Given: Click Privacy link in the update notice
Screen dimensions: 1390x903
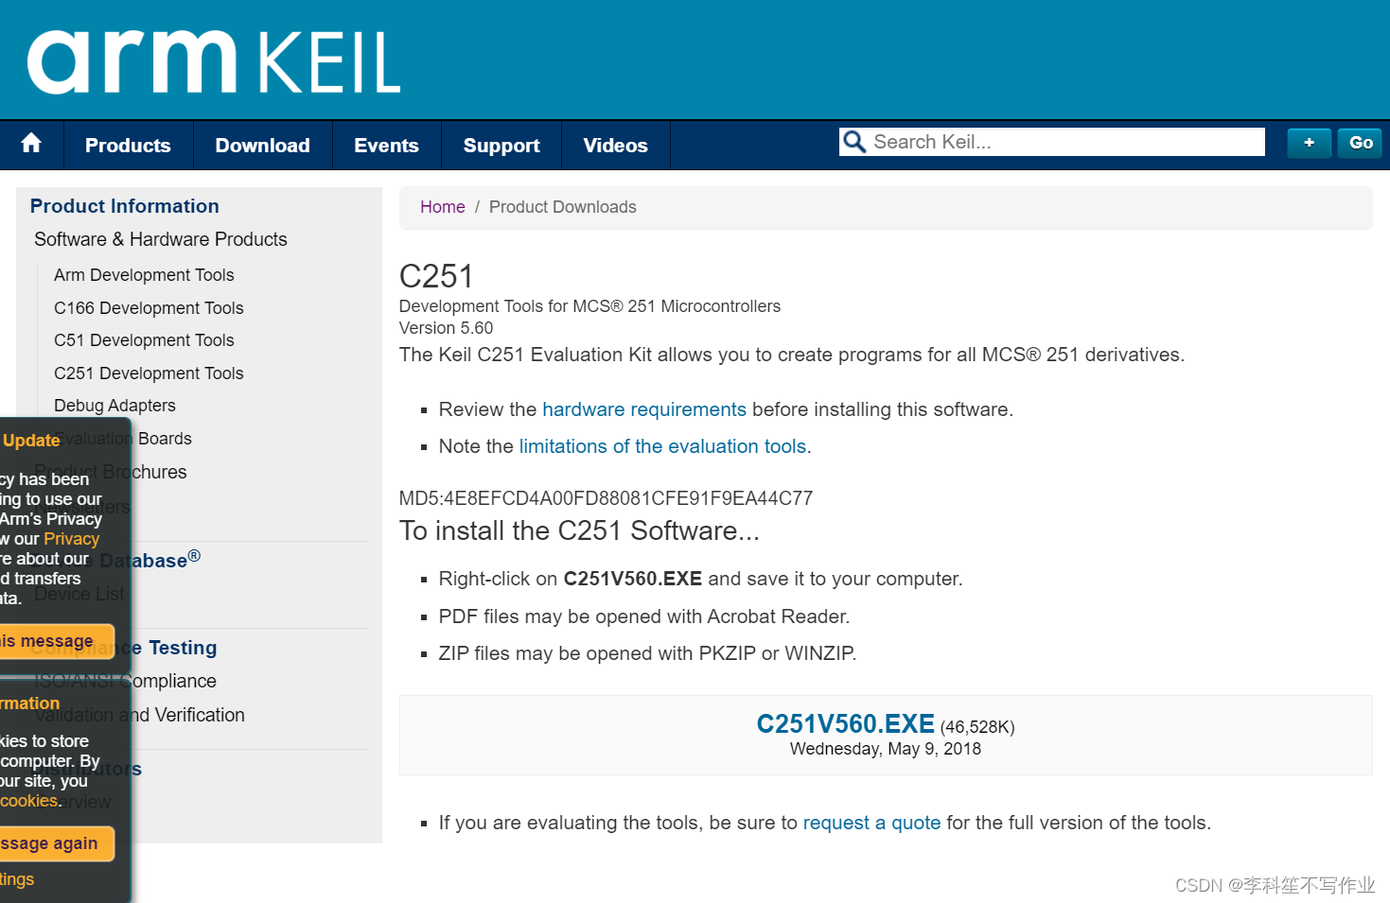Looking at the screenshot, I should (71, 539).
